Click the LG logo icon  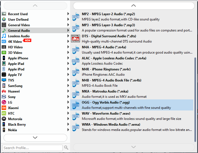[x=4, y=102]
